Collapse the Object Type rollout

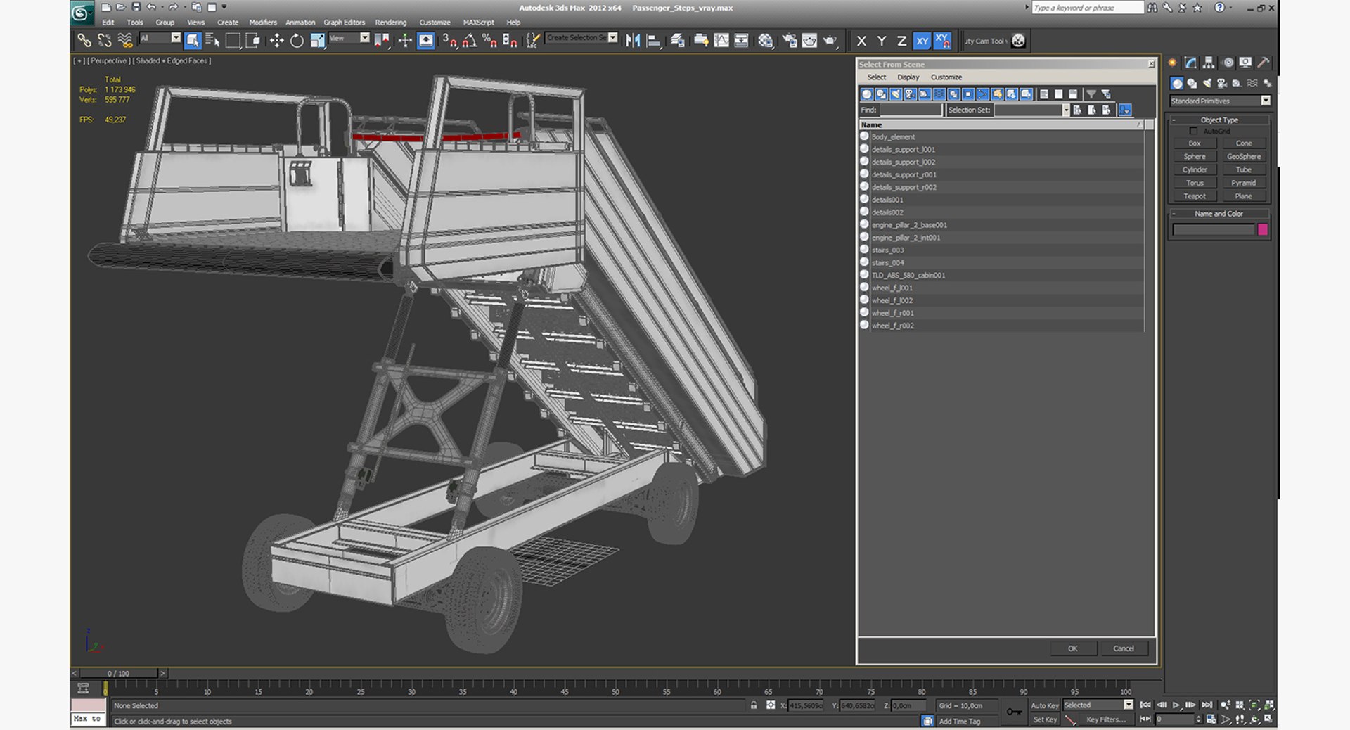point(1220,120)
